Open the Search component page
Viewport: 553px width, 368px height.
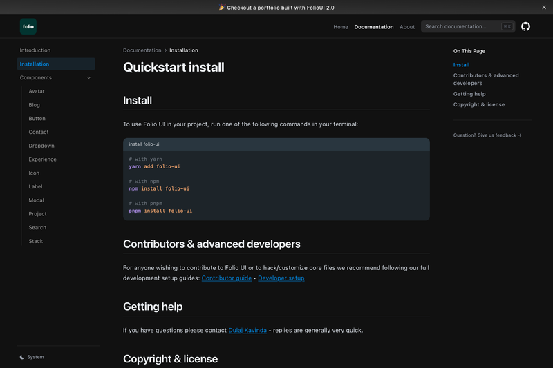37,227
